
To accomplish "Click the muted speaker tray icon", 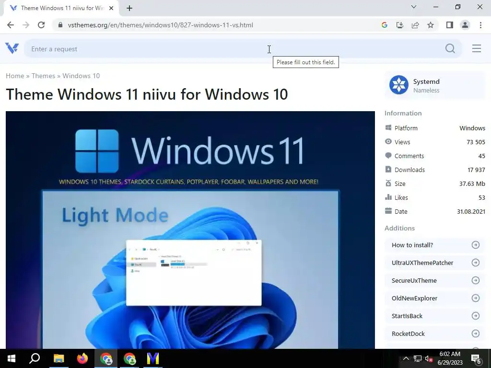I will tap(429, 358).
